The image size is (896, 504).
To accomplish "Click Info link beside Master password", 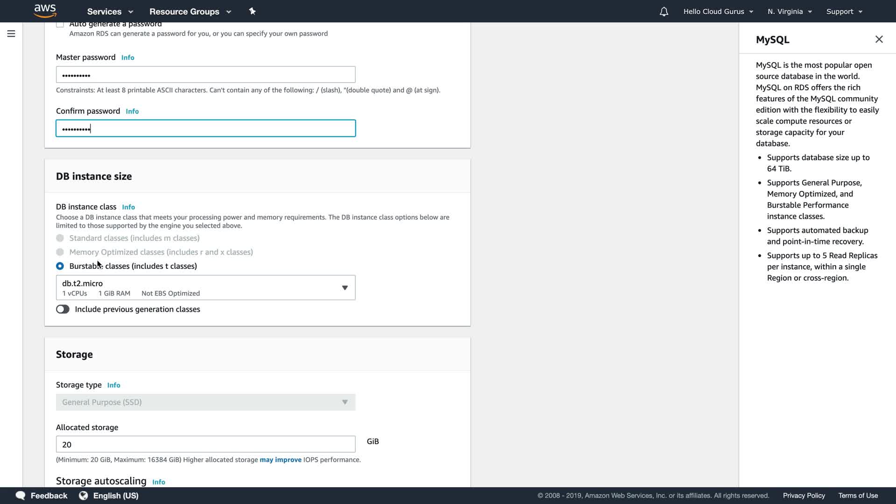I will [x=127, y=57].
